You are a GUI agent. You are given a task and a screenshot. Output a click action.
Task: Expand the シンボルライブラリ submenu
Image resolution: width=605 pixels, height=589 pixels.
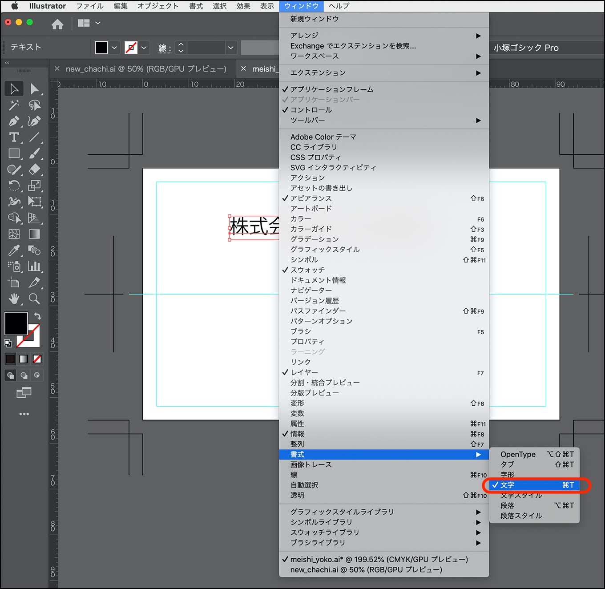pos(384,522)
